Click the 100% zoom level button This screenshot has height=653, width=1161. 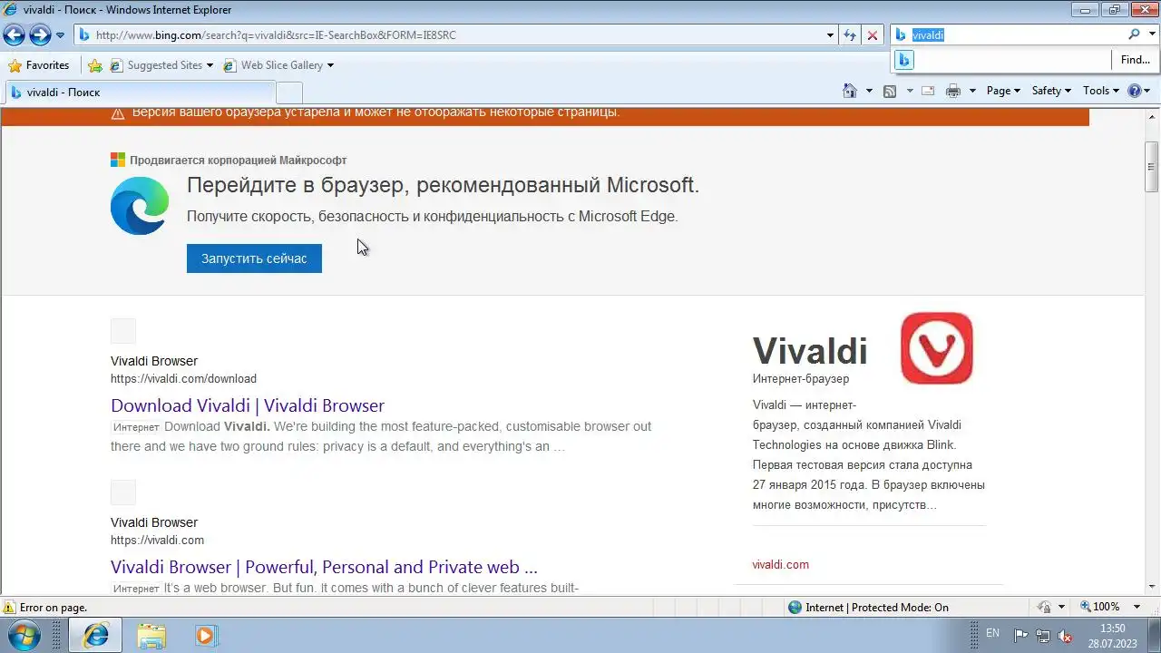(1099, 607)
